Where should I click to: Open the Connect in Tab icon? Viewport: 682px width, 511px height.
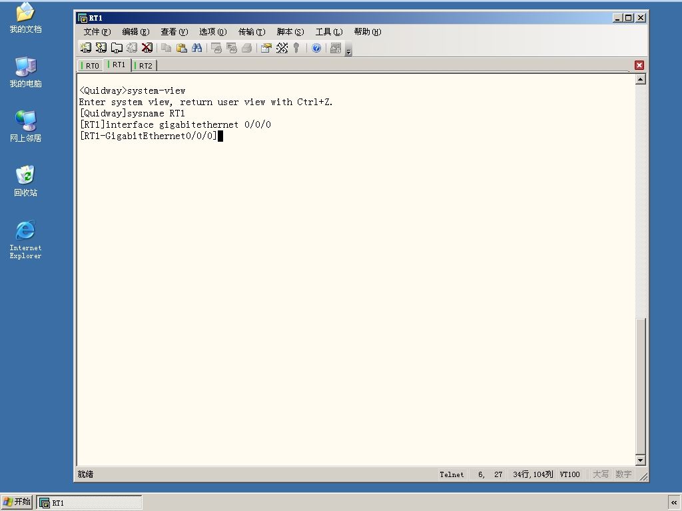point(117,48)
